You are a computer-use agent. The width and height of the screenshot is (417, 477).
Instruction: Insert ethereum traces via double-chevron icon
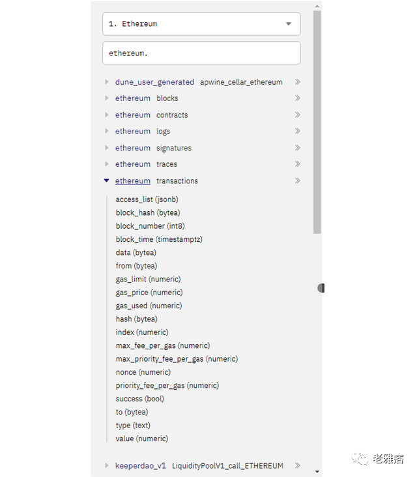pos(298,164)
